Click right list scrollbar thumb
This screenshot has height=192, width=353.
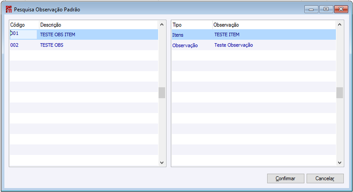tap(340, 93)
